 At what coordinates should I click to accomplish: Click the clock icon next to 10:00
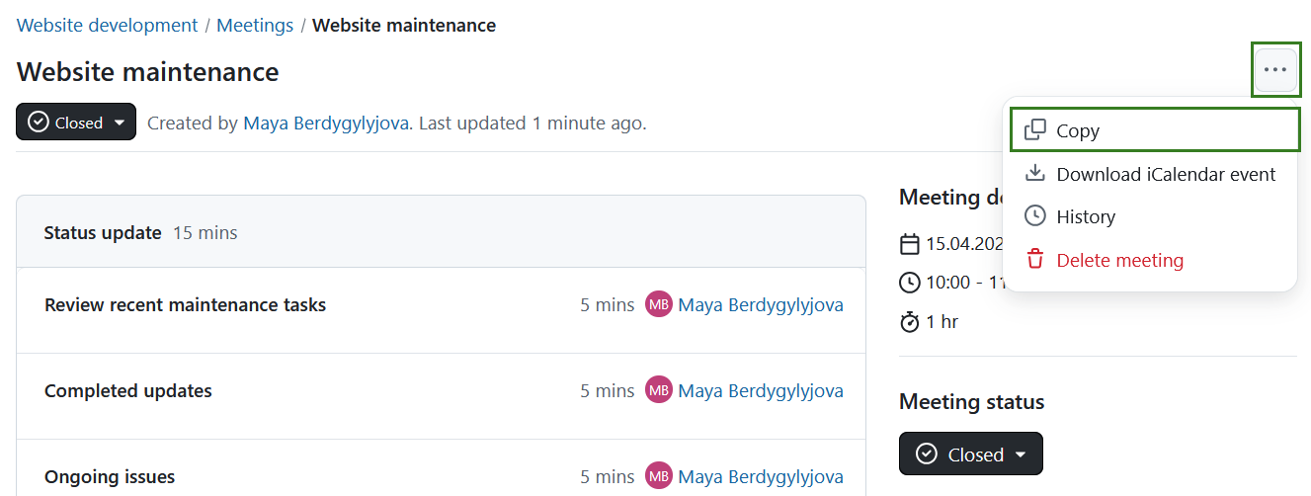(x=910, y=283)
